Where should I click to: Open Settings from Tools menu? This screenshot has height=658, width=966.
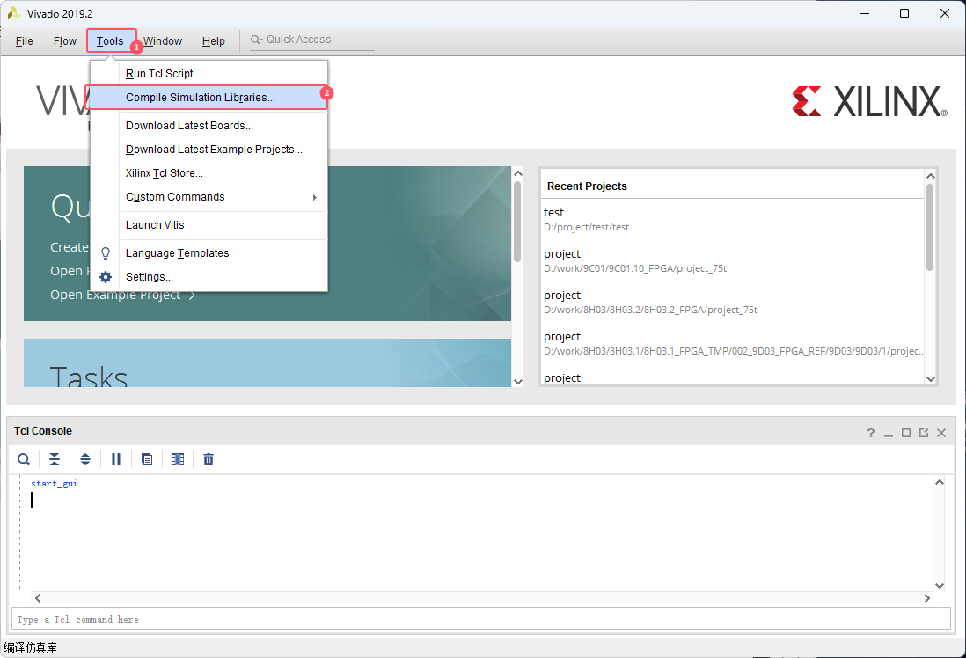click(x=209, y=277)
